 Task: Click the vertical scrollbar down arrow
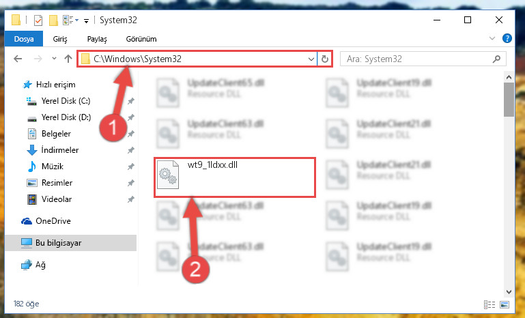[x=509, y=291]
